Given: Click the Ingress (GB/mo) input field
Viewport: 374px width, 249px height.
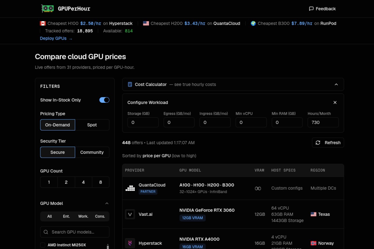Looking at the screenshot, I should 215,122.
